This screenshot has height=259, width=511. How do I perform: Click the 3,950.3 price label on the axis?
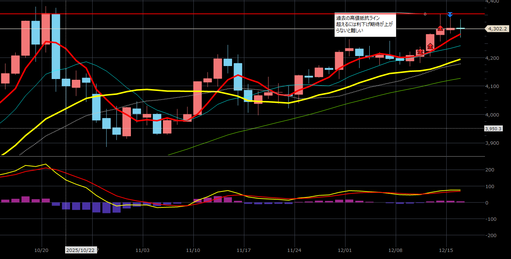click(494, 129)
